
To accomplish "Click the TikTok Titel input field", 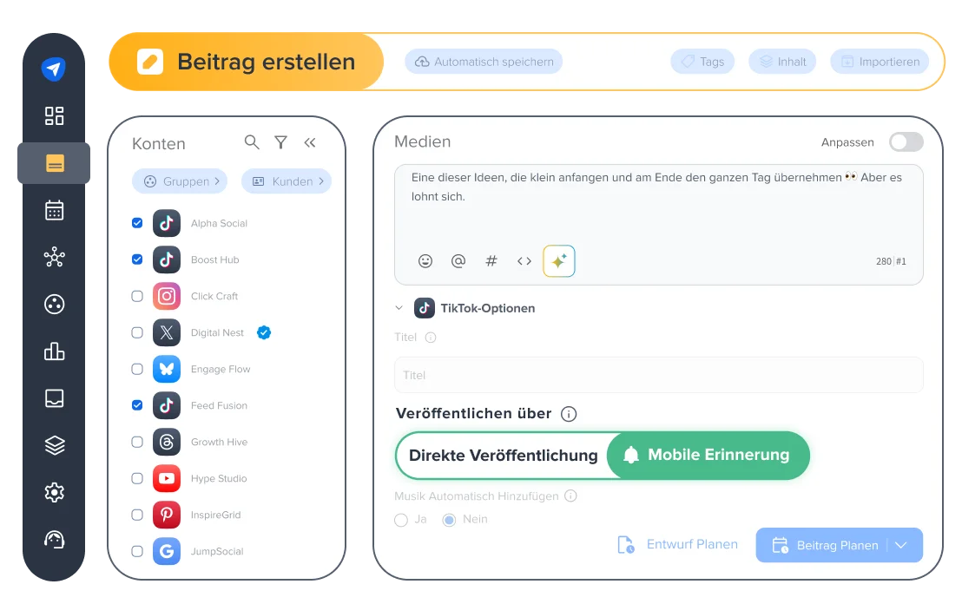I will [x=658, y=375].
